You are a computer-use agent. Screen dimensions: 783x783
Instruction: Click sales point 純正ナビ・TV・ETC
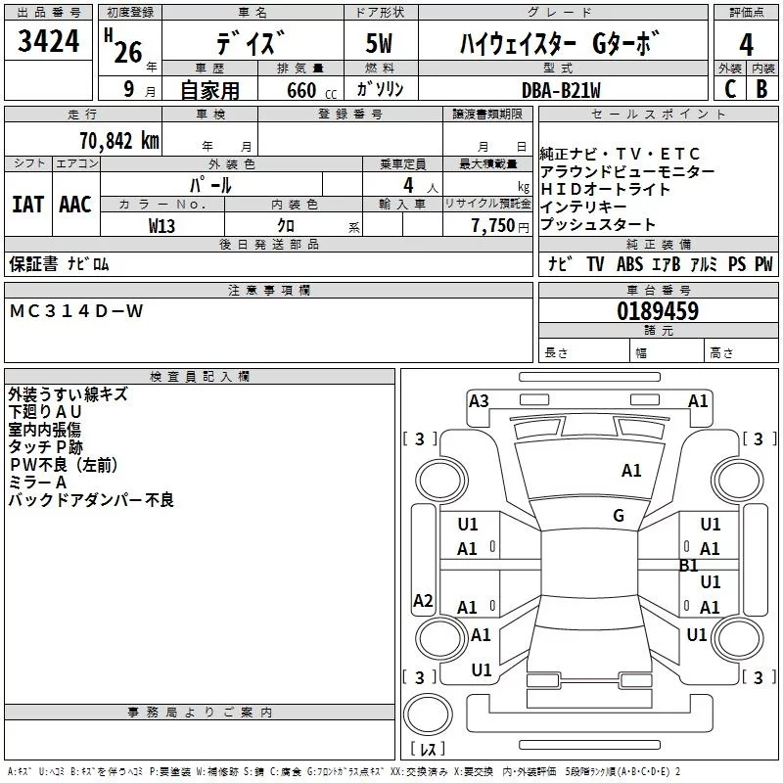(620, 154)
